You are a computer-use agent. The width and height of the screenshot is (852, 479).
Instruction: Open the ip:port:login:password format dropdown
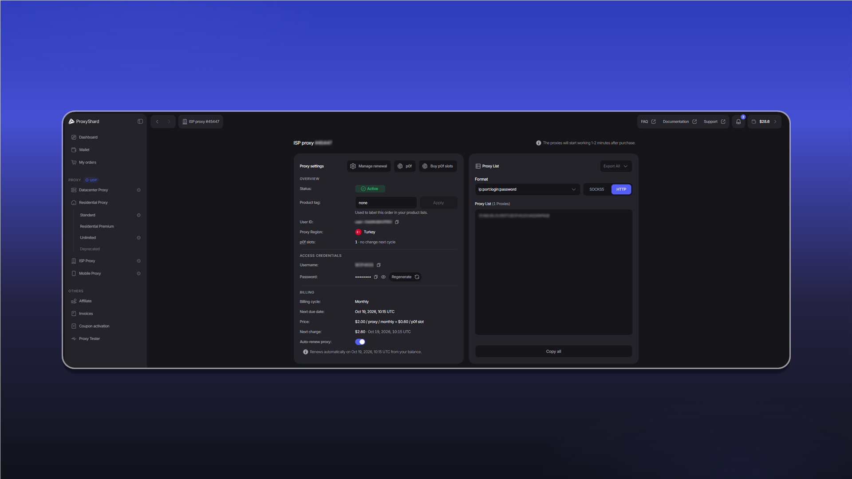coord(527,189)
